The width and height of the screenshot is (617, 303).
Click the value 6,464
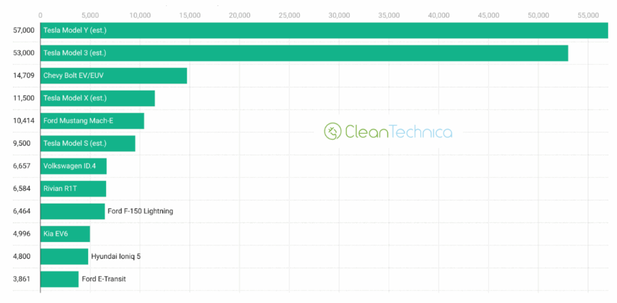point(22,211)
